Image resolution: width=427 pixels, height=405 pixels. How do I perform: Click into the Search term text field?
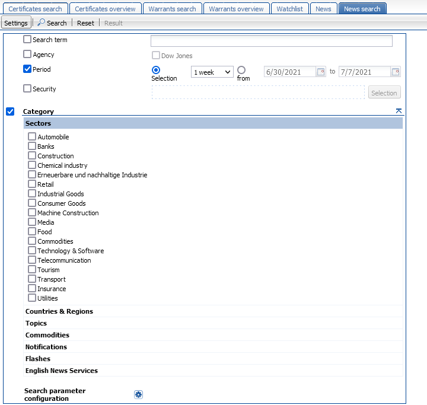point(271,41)
